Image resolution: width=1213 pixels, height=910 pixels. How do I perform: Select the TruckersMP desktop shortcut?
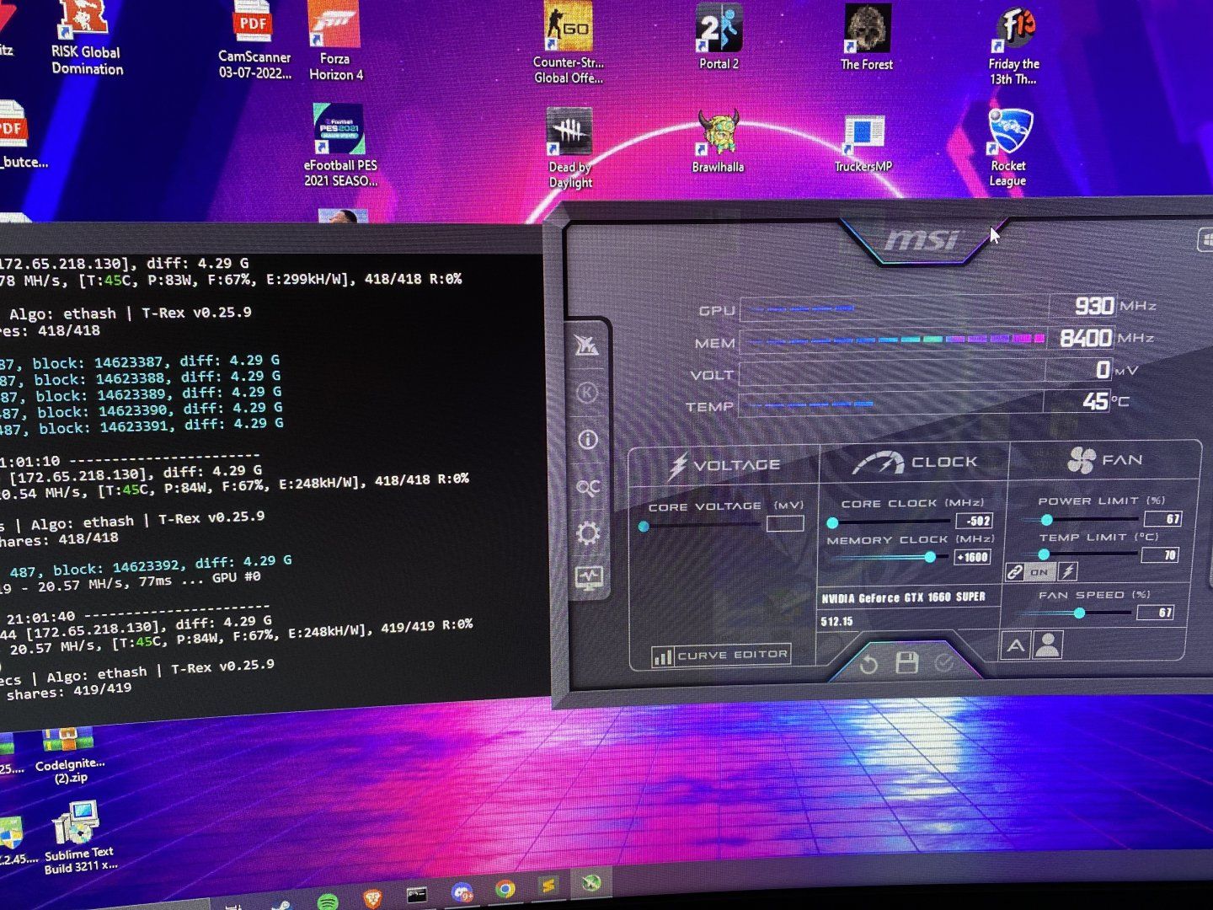click(x=863, y=143)
